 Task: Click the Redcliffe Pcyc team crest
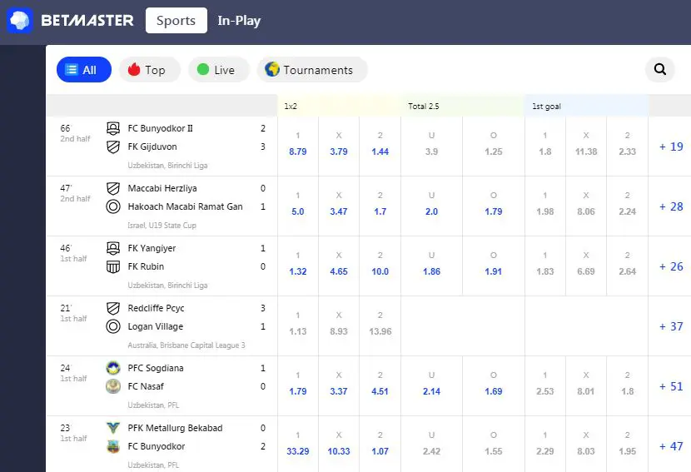[113, 308]
